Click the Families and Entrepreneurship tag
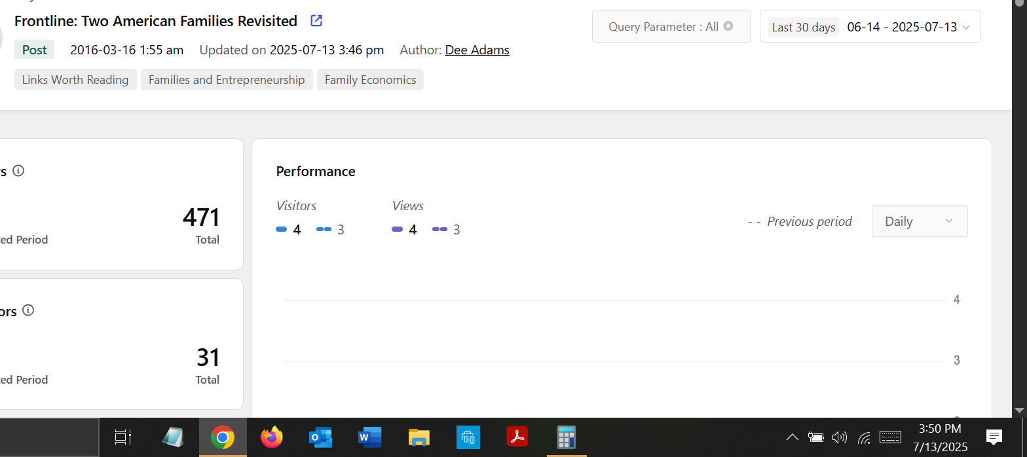The width and height of the screenshot is (1027, 457). coord(227,80)
